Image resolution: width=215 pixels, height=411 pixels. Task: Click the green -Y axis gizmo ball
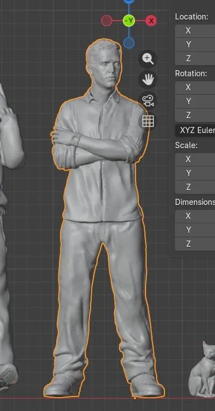[x=129, y=21]
